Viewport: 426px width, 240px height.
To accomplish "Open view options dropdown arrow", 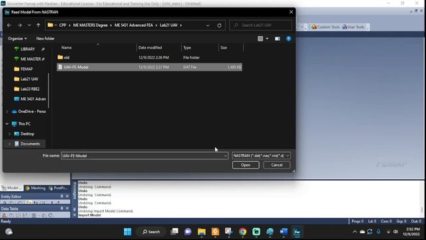I will tap(267, 39).
